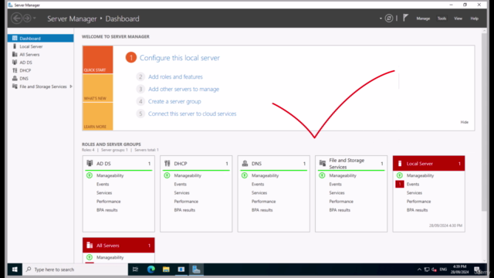Click Configure this local server link

(x=180, y=58)
